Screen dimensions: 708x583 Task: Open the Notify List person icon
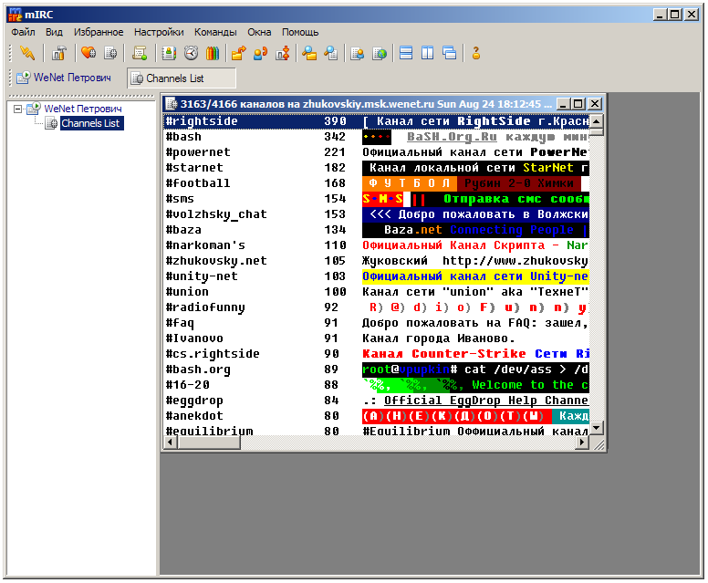358,53
